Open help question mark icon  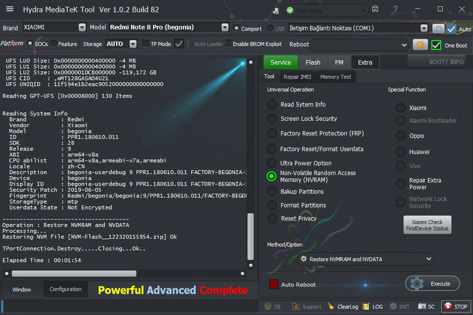click(x=396, y=9)
